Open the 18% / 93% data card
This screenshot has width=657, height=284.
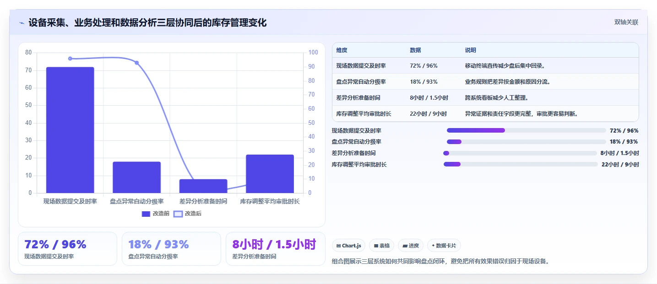[x=171, y=249]
